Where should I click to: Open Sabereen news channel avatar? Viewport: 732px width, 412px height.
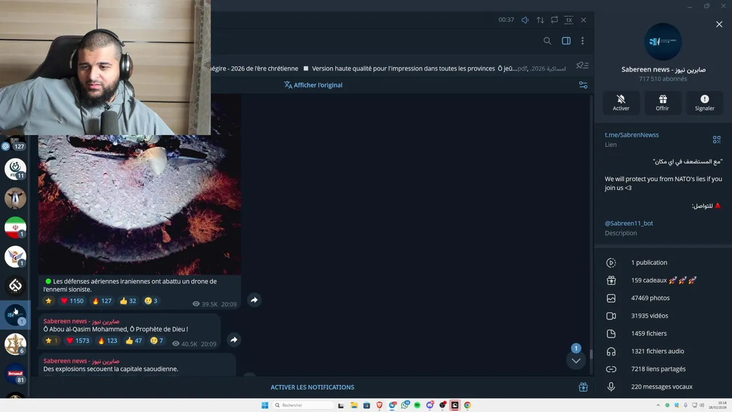pyautogui.click(x=663, y=42)
